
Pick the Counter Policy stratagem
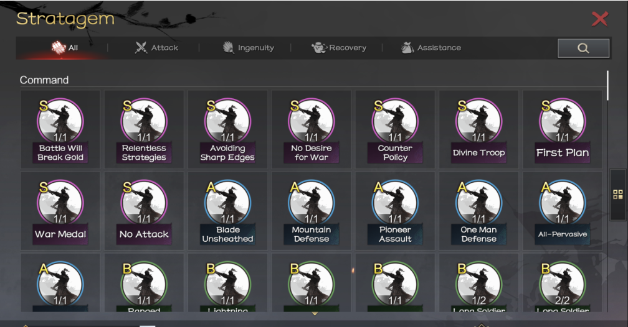pos(395,129)
